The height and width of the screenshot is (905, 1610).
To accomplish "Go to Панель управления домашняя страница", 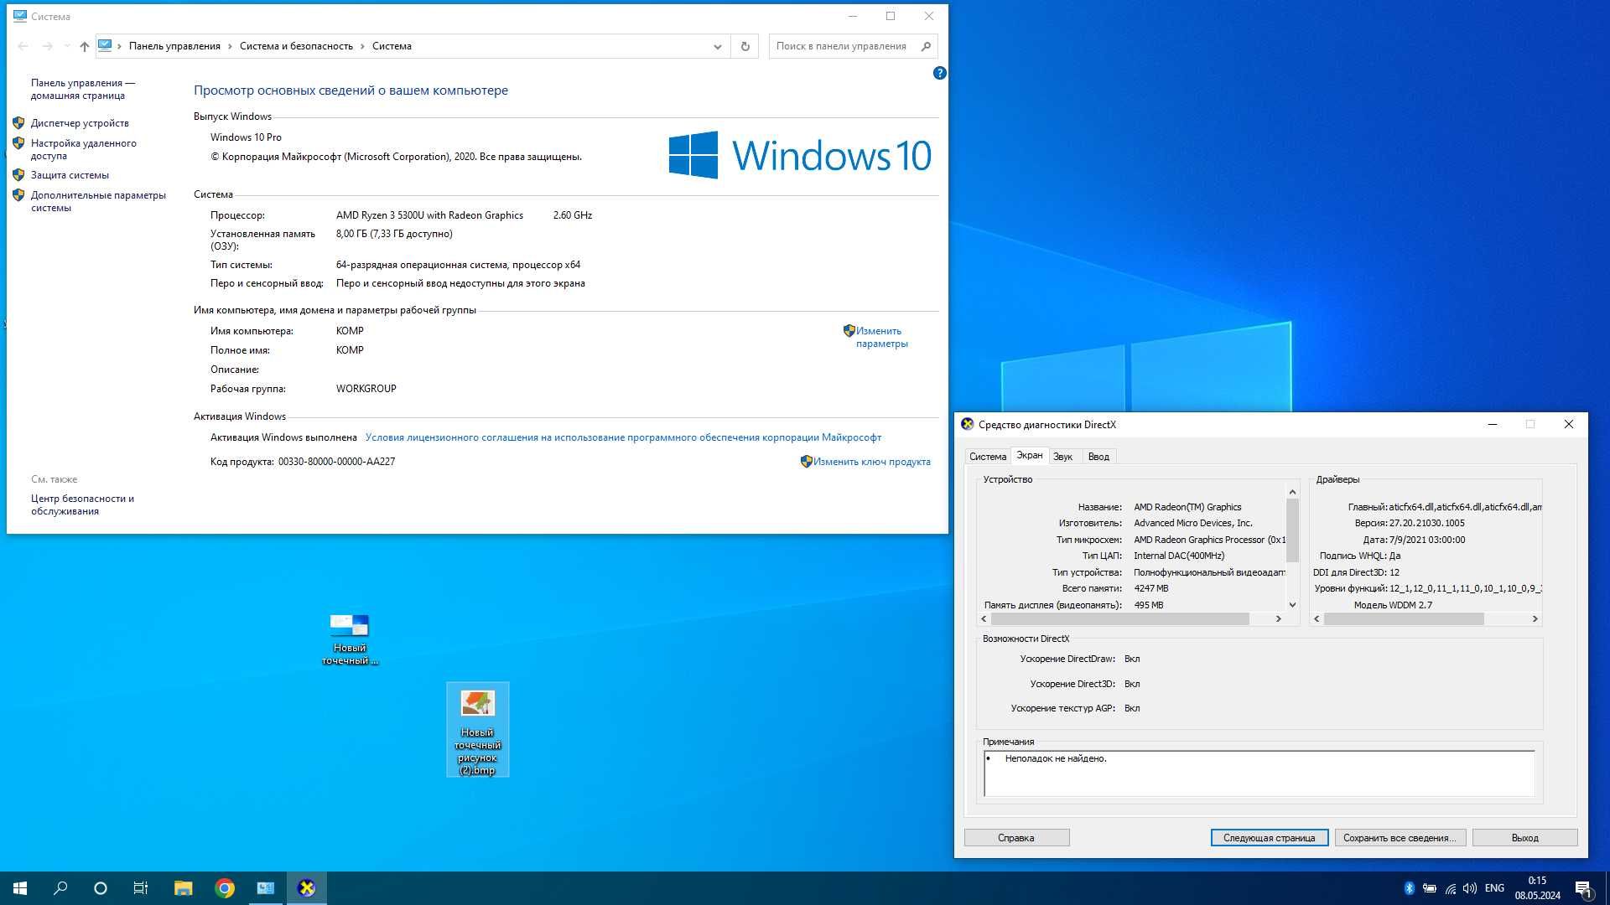I will [82, 89].
